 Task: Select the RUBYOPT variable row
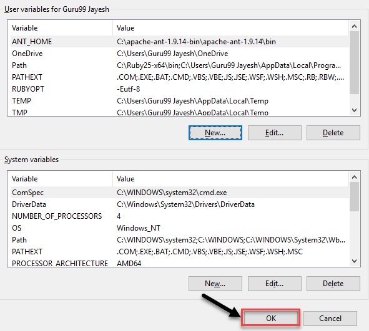point(180,89)
